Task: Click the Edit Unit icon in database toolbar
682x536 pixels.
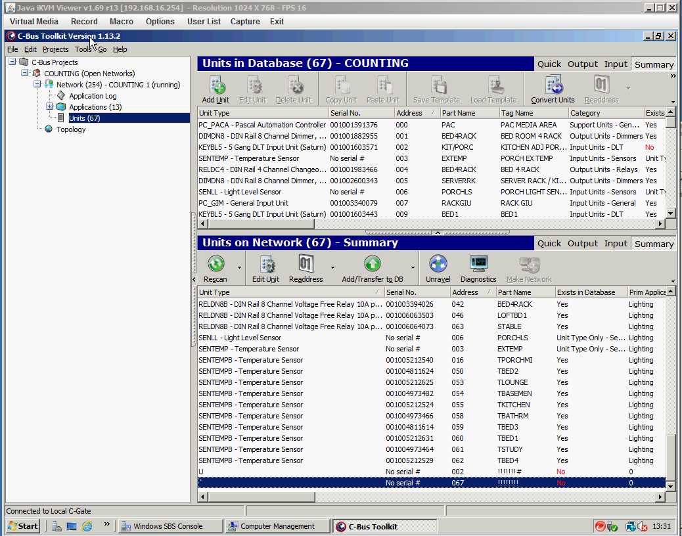Action: click(x=254, y=85)
